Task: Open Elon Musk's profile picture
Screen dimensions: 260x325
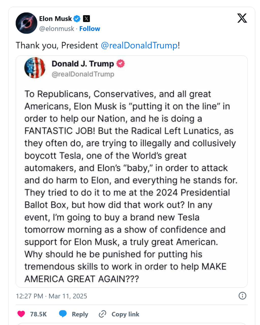Action: tap(26, 23)
